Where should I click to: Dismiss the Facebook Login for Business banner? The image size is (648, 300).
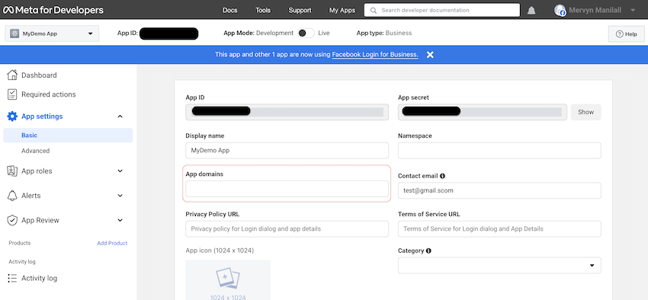point(430,55)
